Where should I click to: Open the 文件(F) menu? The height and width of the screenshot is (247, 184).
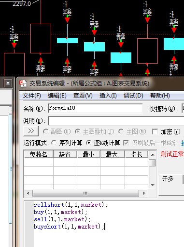(x=32, y=96)
